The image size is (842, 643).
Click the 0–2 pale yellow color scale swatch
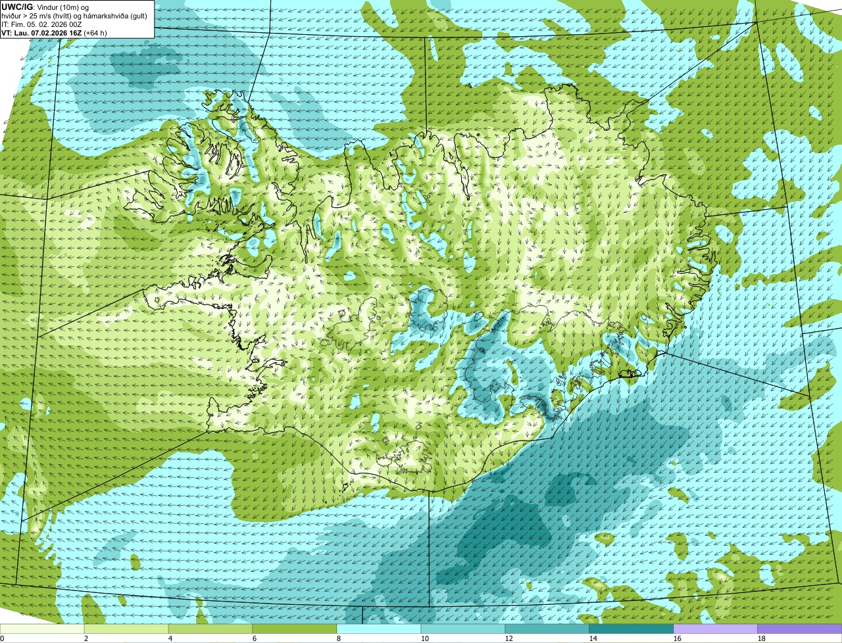click(x=43, y=629)
